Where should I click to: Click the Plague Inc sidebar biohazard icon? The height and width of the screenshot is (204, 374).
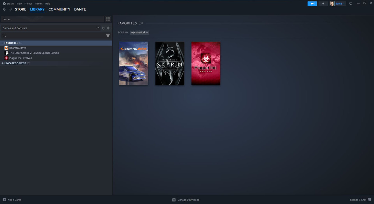(x=6, y=58)
